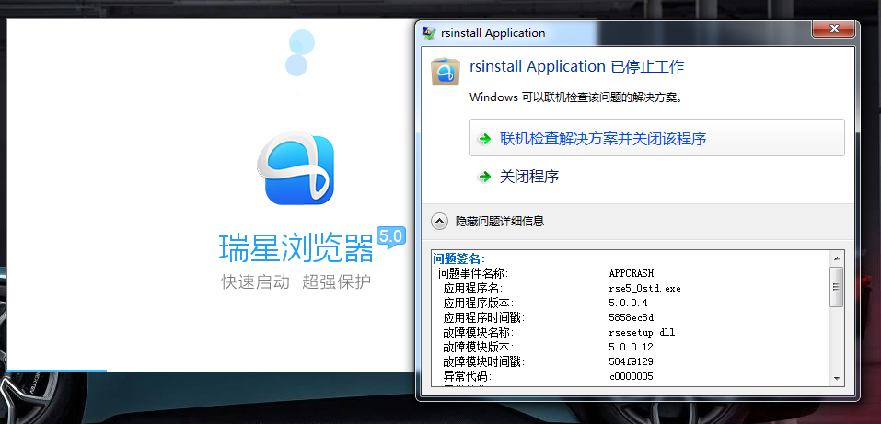Click the details scrollbar down arrow
The image size is (881, 424).
tap(837, 379)
